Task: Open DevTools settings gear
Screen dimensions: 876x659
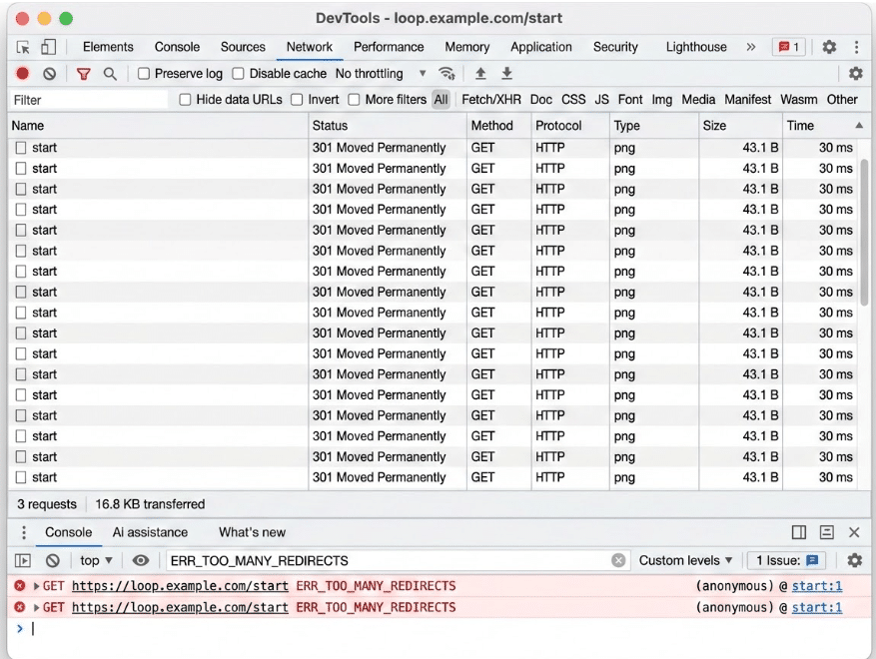Action: 829,47
